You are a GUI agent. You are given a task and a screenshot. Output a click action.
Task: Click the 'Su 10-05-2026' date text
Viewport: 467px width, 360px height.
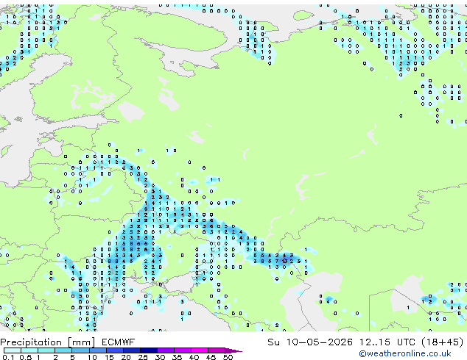pyautogui.click(x=310, y=342)
